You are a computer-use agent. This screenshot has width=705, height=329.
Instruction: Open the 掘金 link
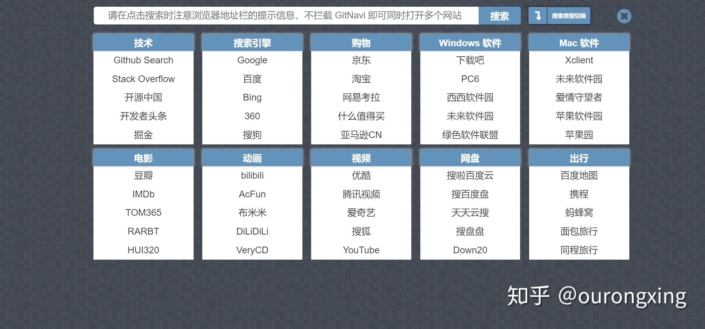143,135
